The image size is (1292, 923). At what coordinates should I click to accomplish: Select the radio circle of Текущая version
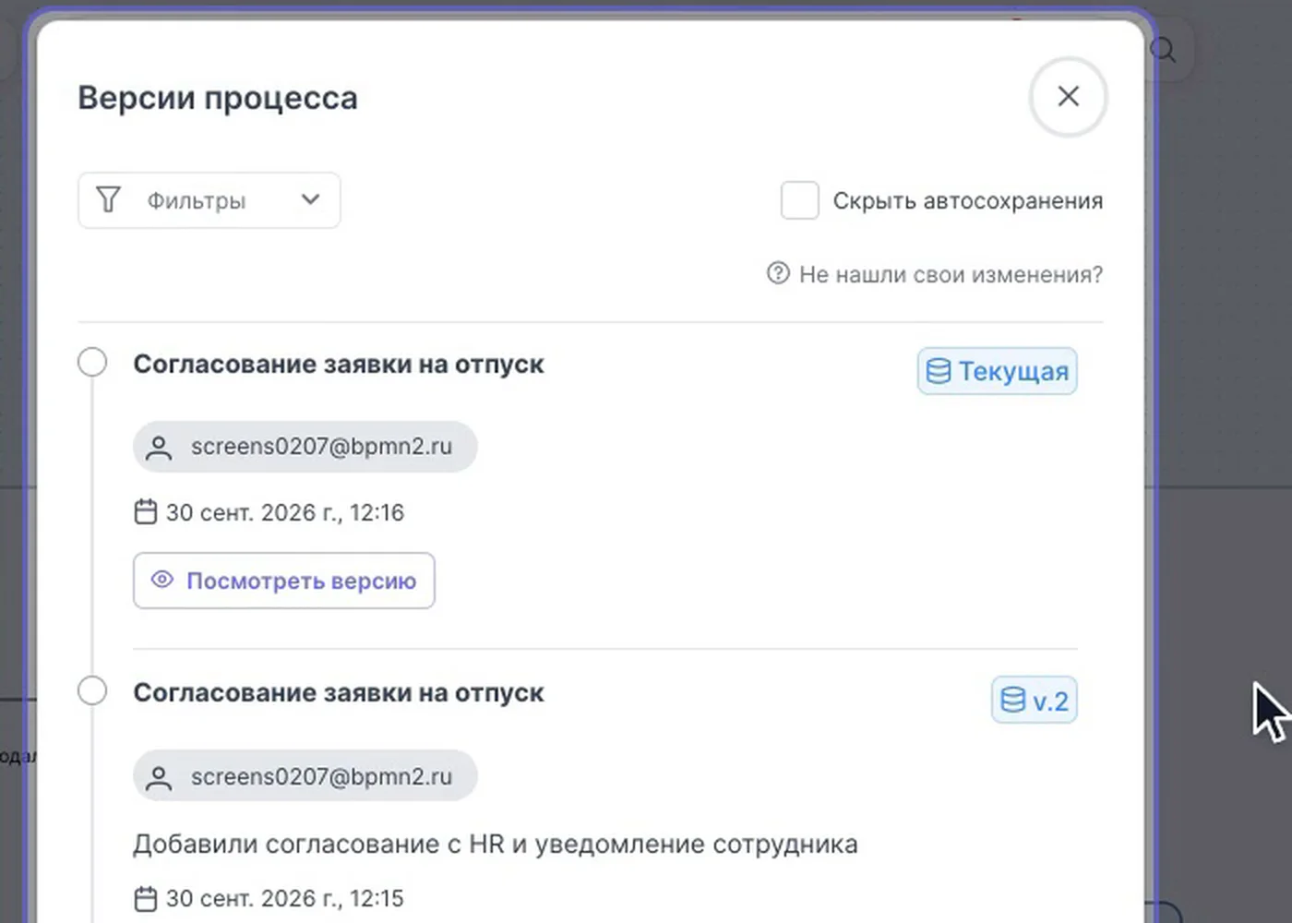[x=92, y=362]
